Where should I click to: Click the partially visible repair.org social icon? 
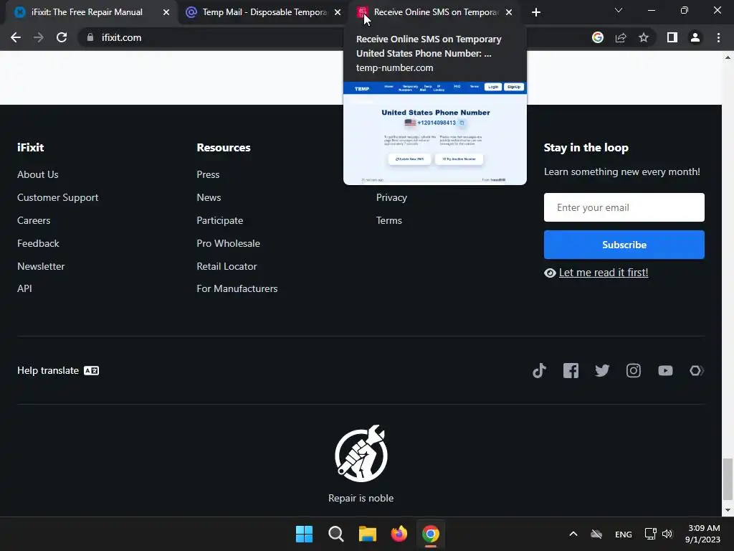click(697, 371)
